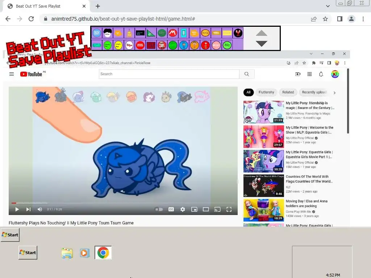Select the blue BF playlist icon
Viewport: 371px width, 278px height.
pyautogui.click(x=97, y=33)
